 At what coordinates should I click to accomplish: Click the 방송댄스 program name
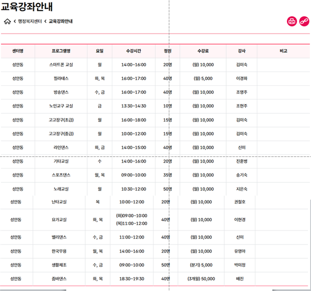click(61, 92)
